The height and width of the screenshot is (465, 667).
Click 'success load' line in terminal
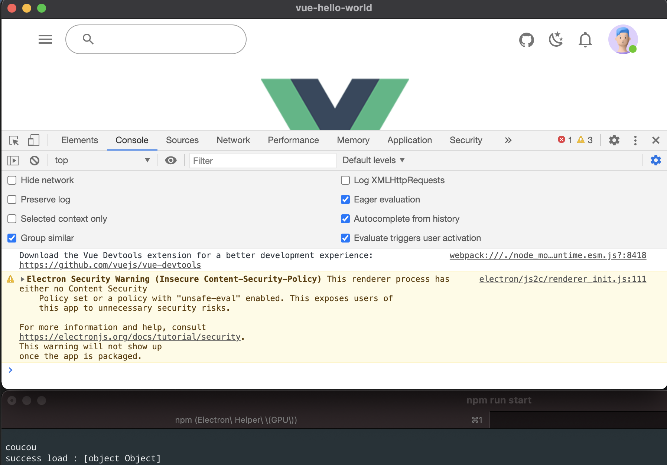(83, 458)
